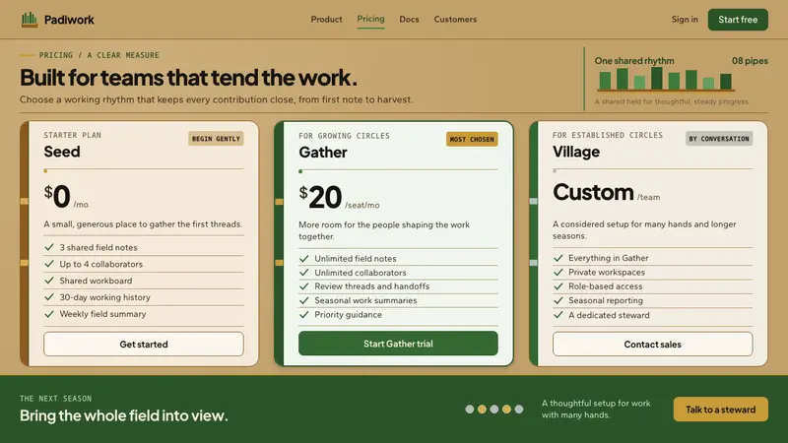The width and height of the screenshot is (788, 443).
Task: Click the pipes bar chart under One shared rhythm
Action: (x=666, y=80)
